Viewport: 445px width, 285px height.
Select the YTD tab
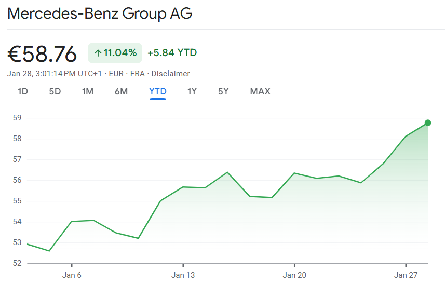[x=158, y=91]
